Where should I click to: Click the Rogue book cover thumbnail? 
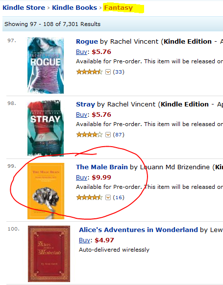[x=46, y=65]
